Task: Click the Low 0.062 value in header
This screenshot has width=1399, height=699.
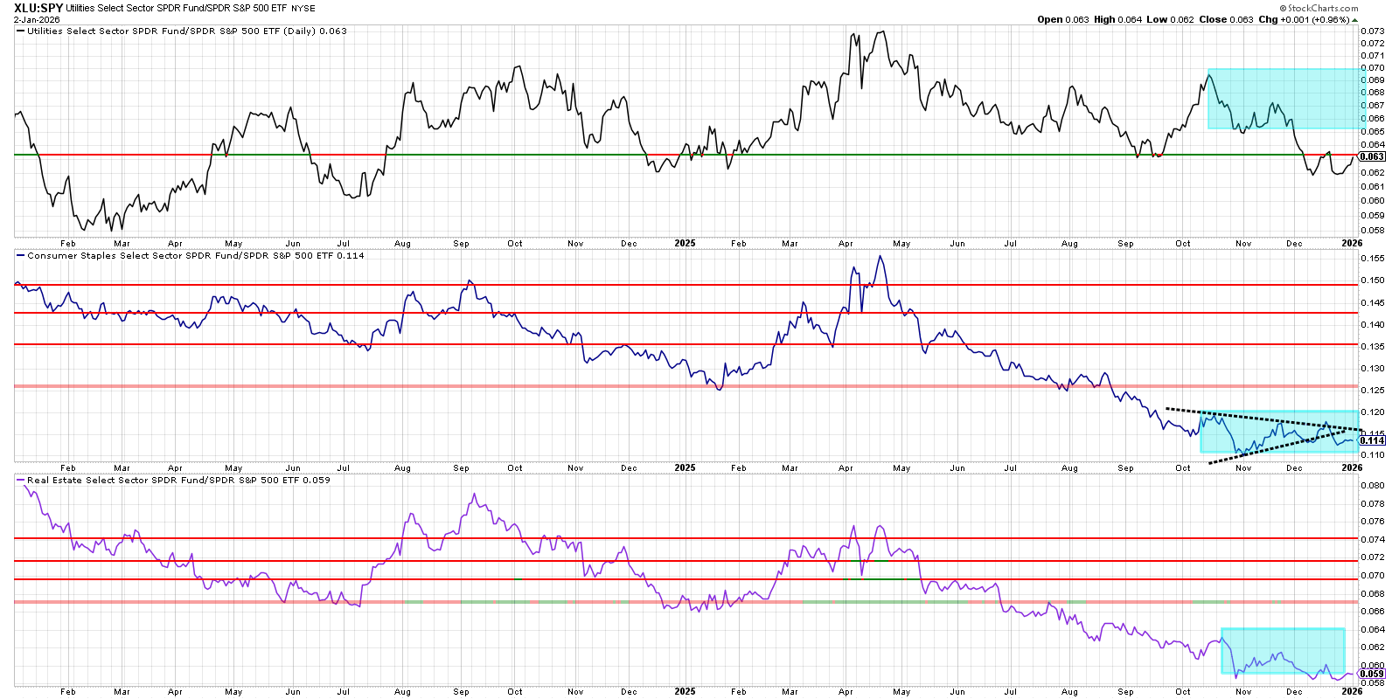Action: click(1170, 19)
